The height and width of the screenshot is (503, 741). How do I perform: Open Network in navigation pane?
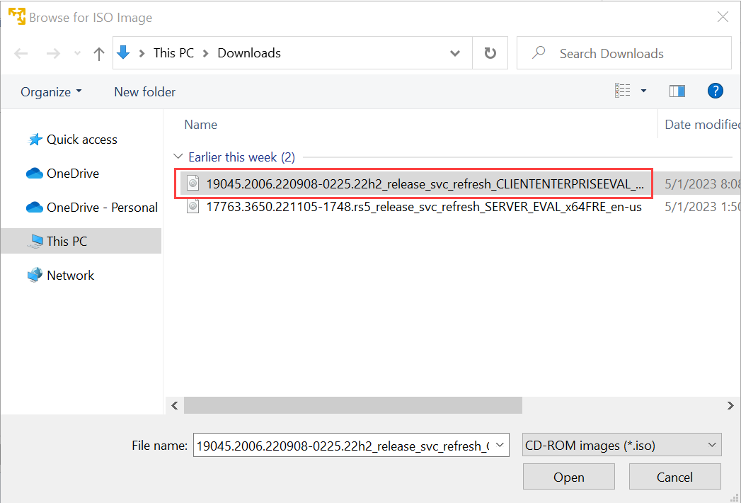point(70,276)
